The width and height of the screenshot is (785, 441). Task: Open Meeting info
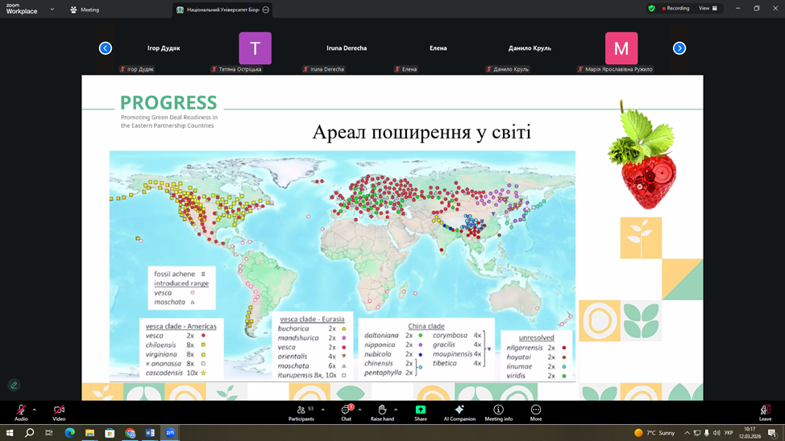[x=498, y=410]
